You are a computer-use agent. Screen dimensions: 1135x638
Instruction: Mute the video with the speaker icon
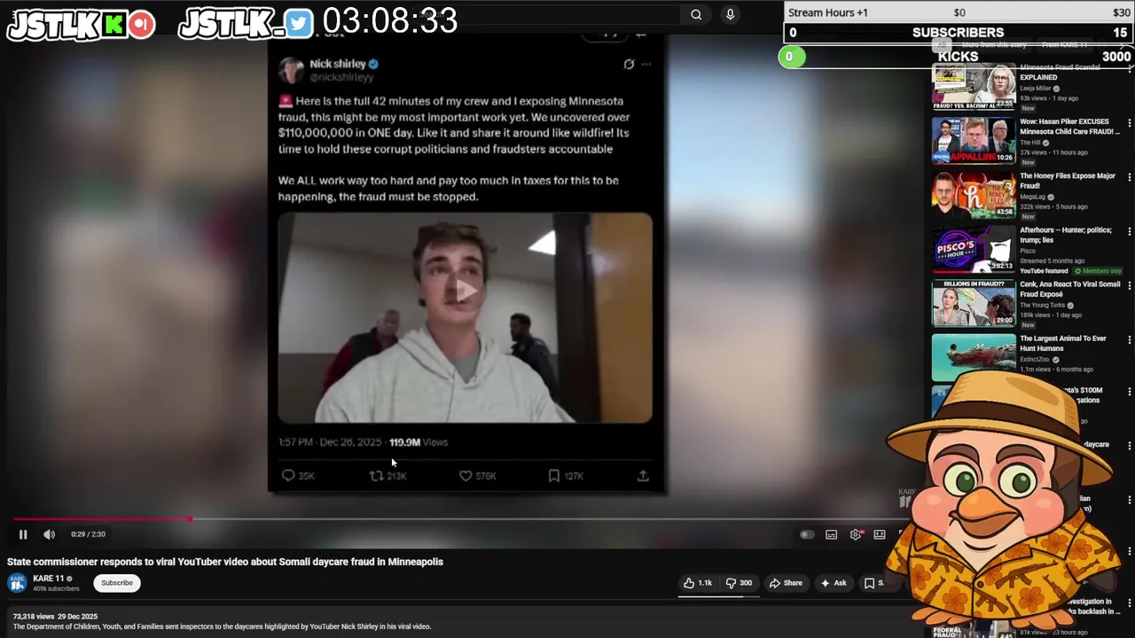point(50,534)
